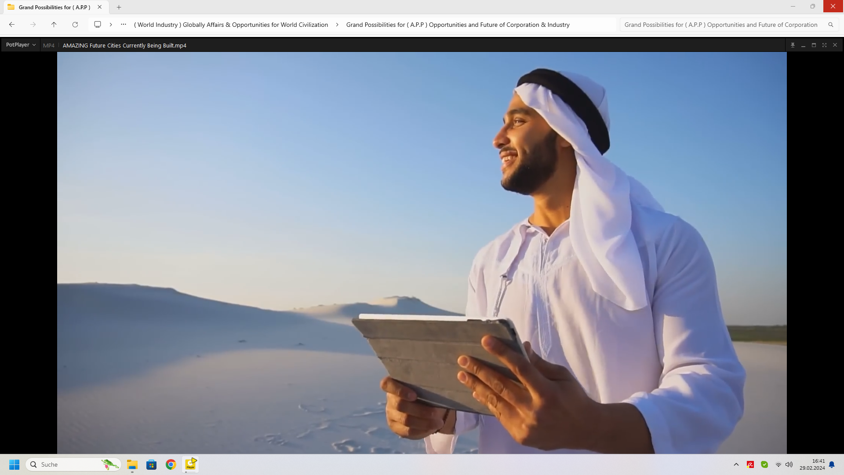This screenshot has width=844, height=475.
Task: Click the taskbar Suche search box
Action: coord(73,464)
